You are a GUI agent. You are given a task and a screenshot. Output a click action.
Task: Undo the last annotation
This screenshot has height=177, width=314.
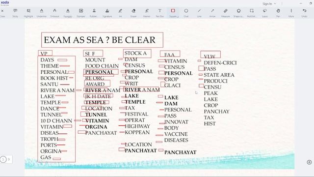(304, 12)
